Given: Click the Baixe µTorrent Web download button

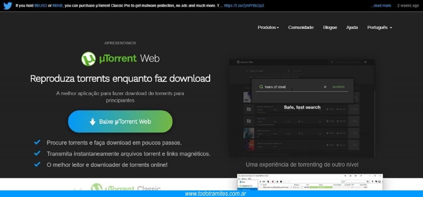Looking at the screenshot, I should (120, 122).
